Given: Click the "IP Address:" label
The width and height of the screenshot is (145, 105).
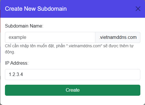Looking at the screenshot, I should [17, 63].
